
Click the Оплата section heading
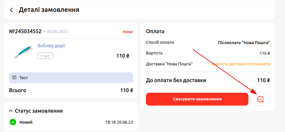coord(155,32)
